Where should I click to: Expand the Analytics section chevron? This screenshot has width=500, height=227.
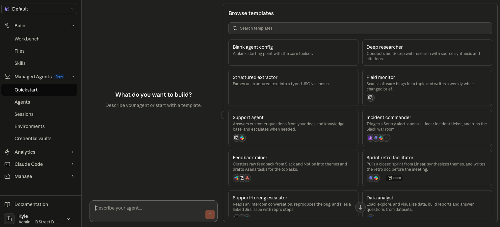click(73, 152)
